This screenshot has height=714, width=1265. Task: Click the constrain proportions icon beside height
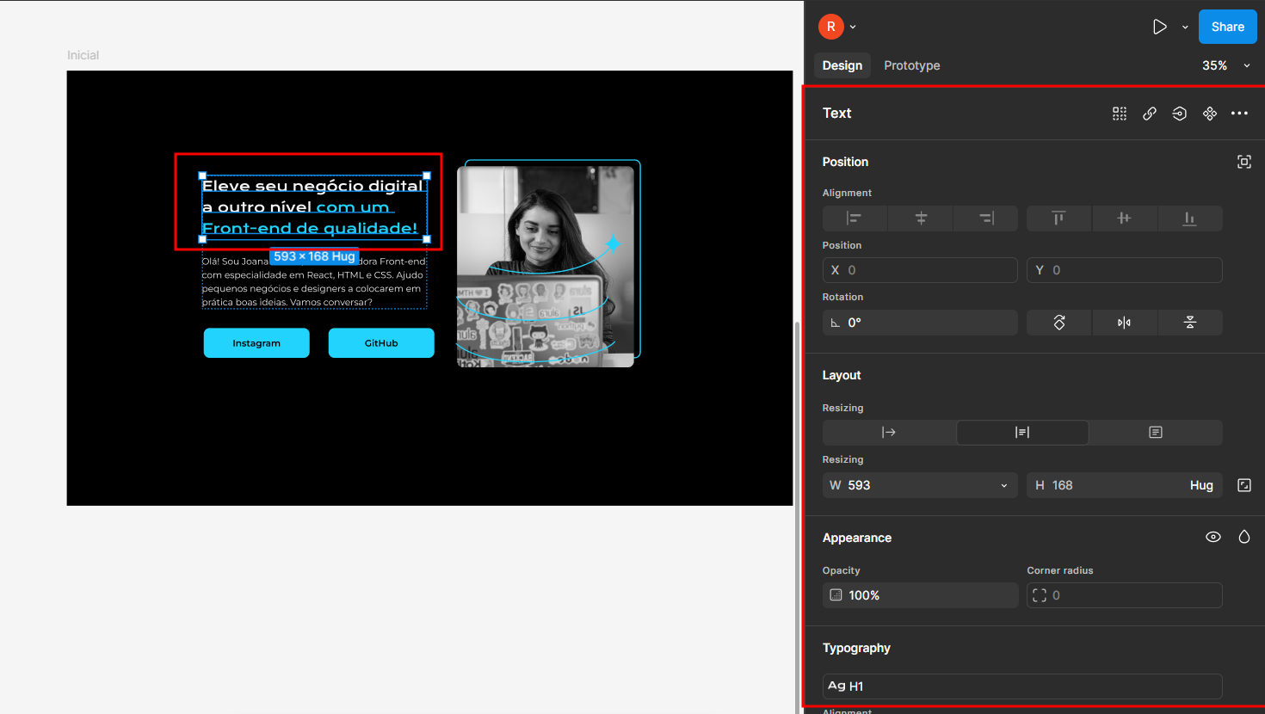[1243, 485]
